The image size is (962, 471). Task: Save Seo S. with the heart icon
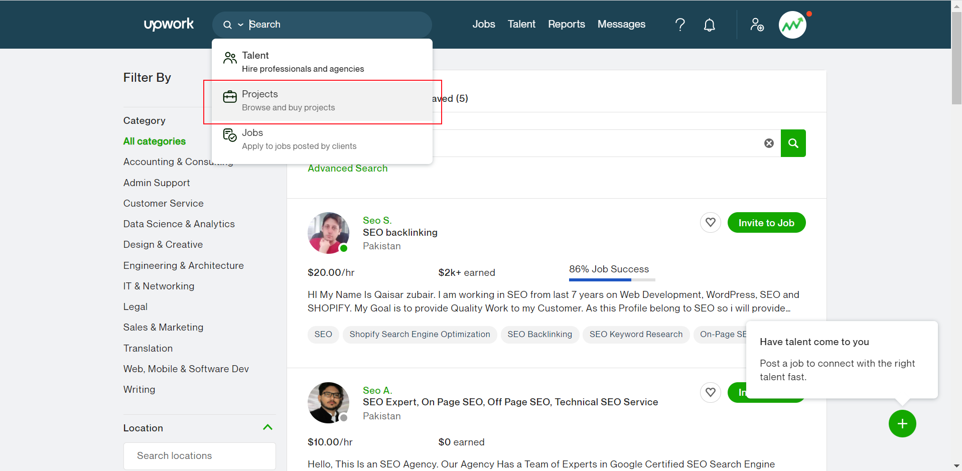710,222
